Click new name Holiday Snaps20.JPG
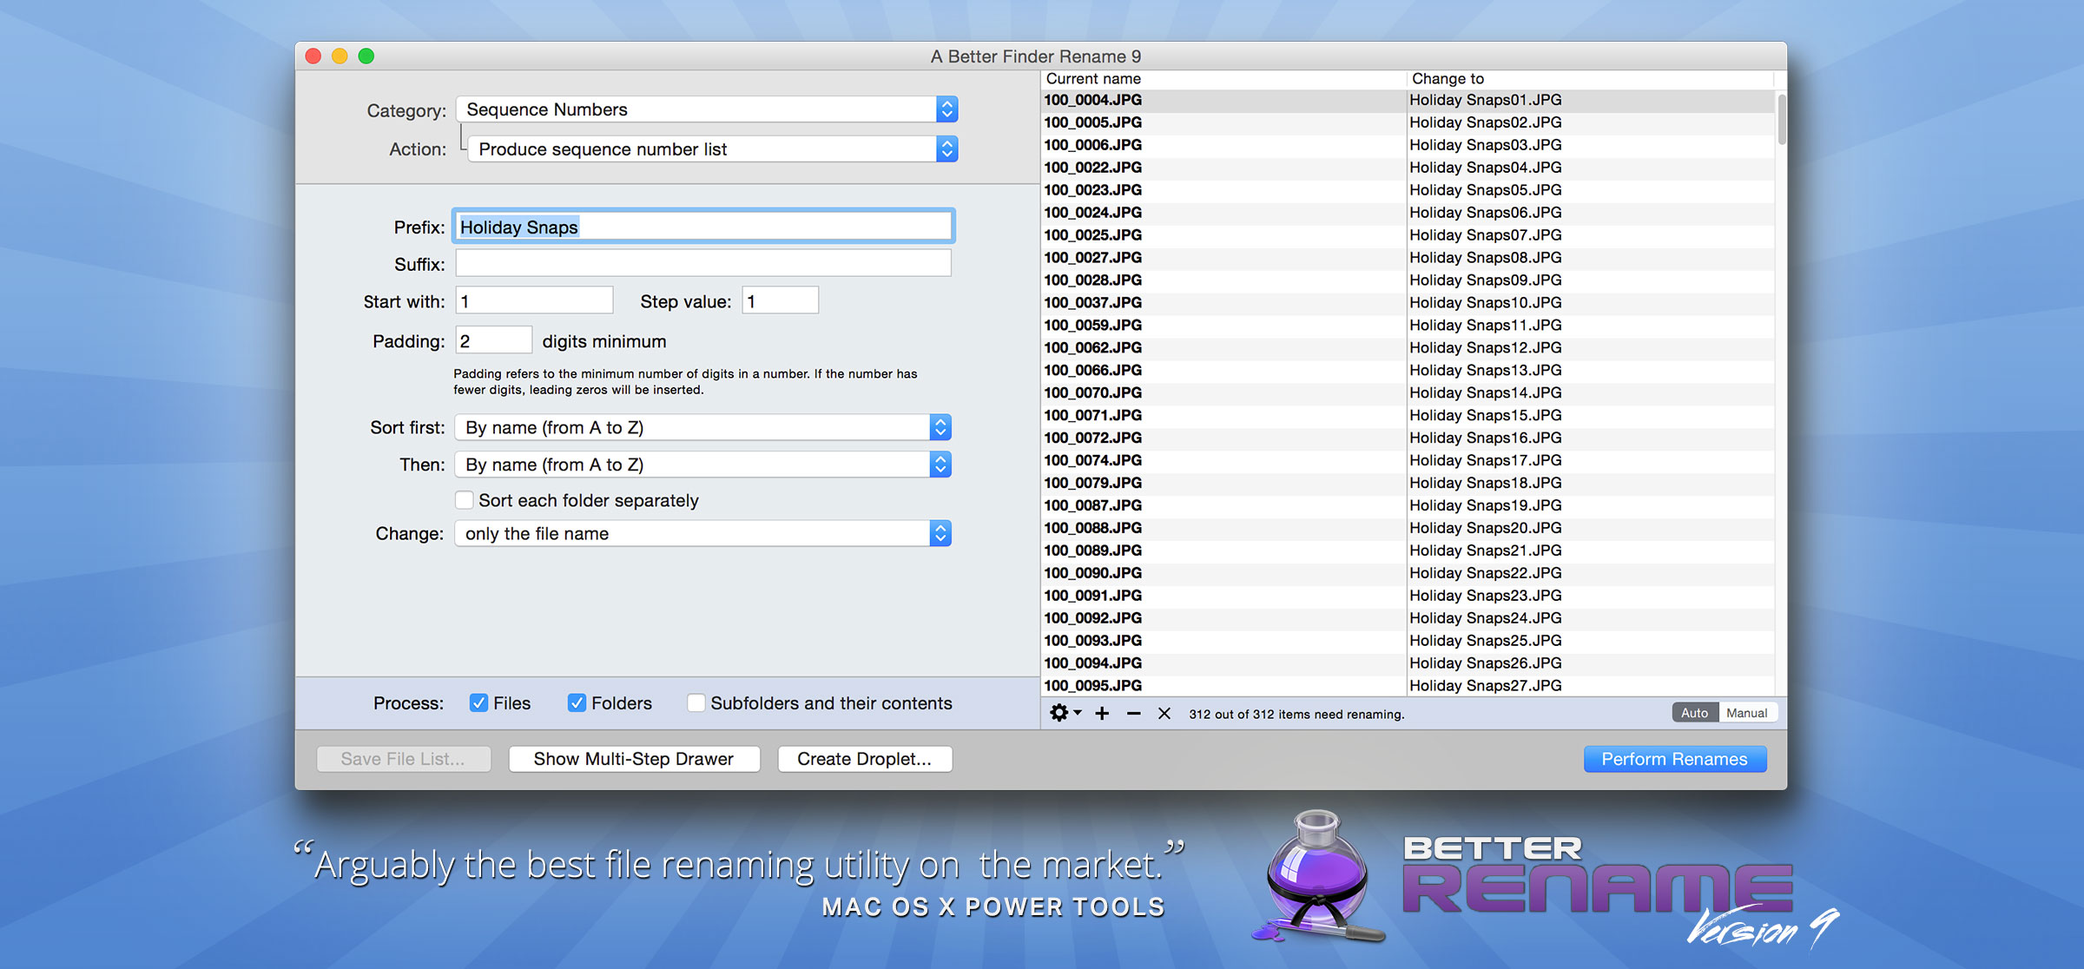Viewport: 2084px width, 969px height. (1486, 528)
